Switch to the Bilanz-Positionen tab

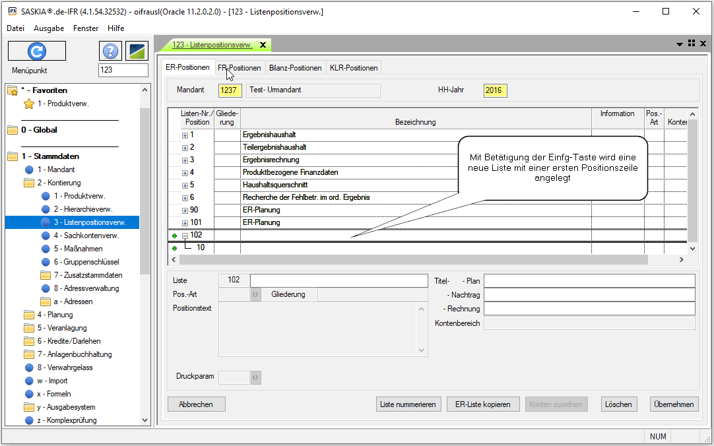tap(295, 68)
